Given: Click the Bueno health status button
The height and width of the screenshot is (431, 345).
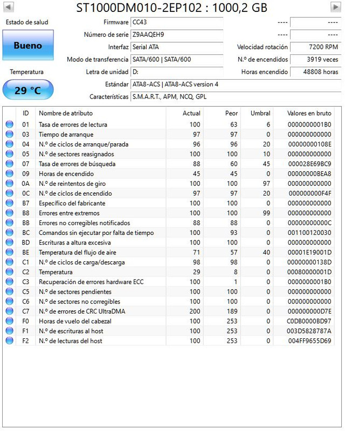Looking at the screenshot, I should [28, 45].
